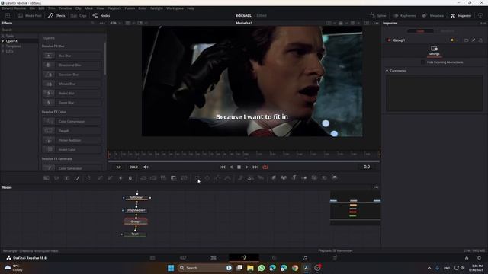Toggle the Nodes panel button

point(101,15)
